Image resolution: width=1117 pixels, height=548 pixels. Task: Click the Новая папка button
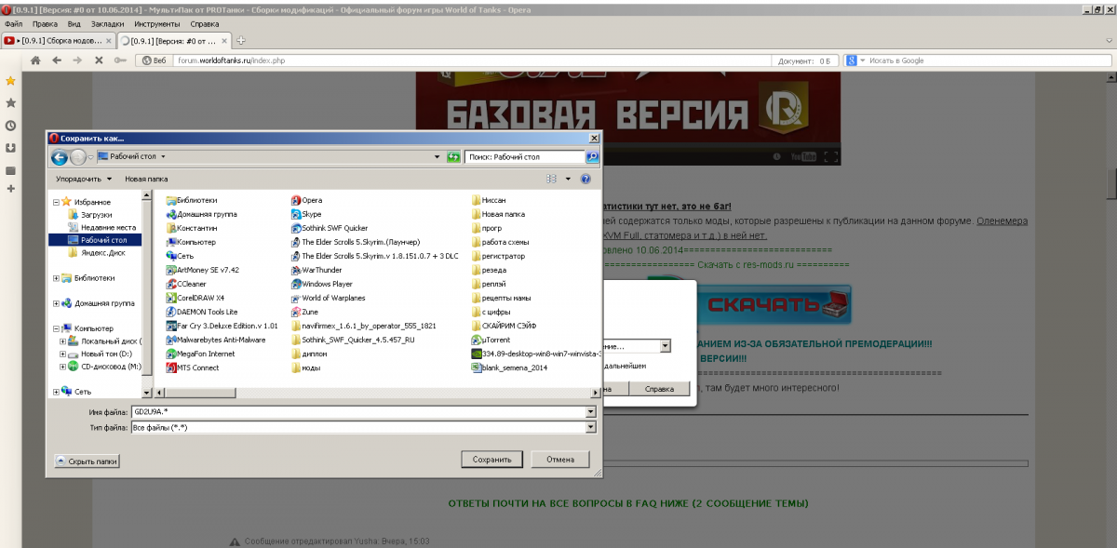point(146,179)
